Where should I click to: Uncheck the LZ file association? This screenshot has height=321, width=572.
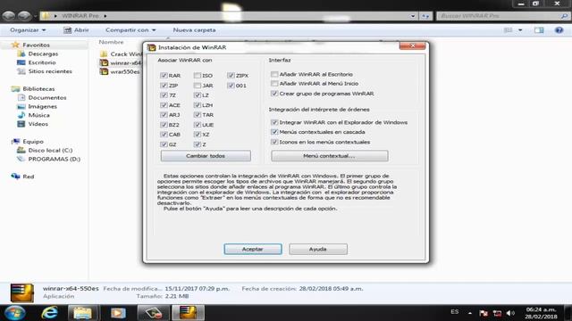coord(198,95)
